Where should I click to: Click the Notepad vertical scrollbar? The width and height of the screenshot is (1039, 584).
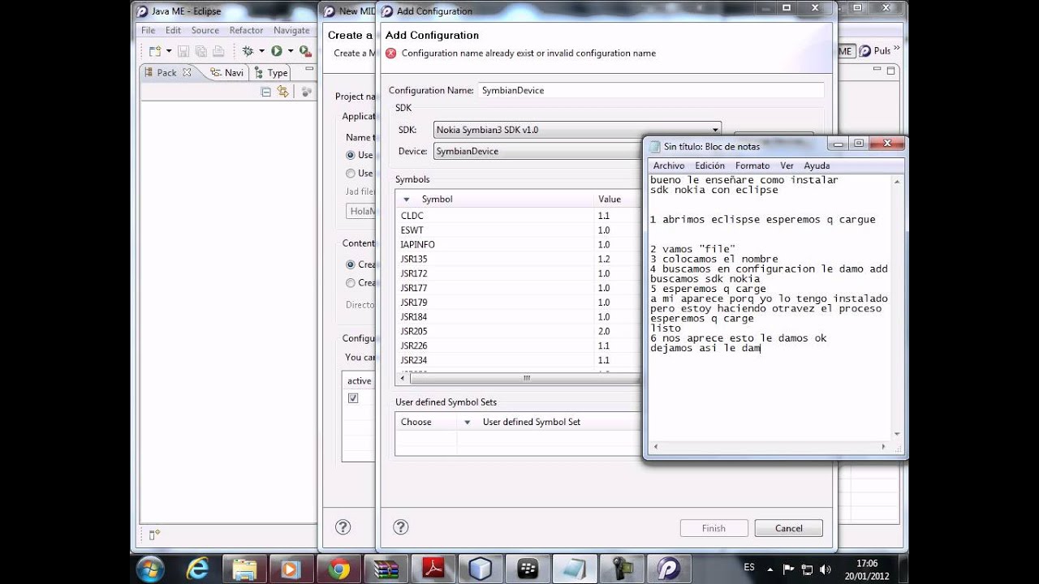[897, 307]
